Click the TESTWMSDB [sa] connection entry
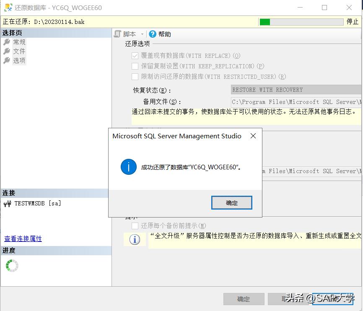Viewport: 363px width, 311px height. pos(37,203)
